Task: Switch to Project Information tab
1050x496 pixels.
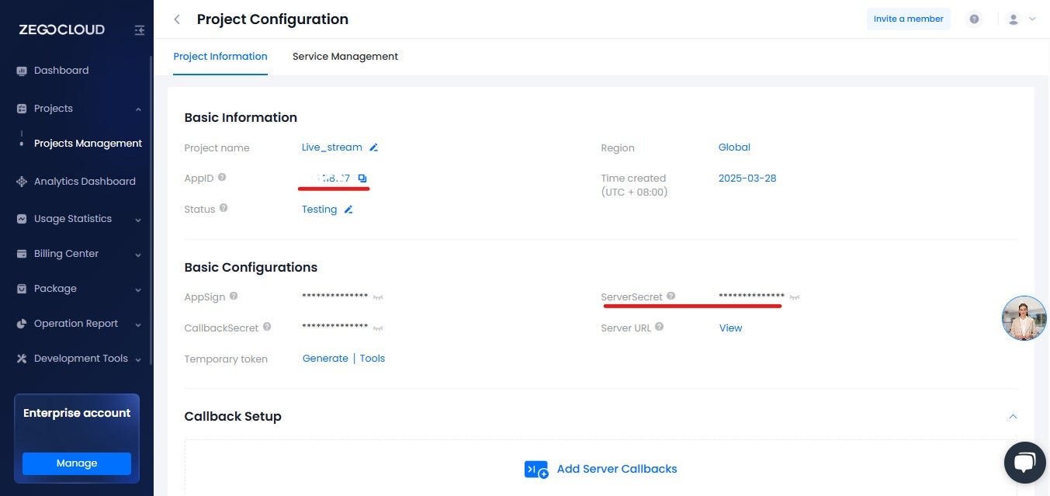Action: point(220,57)
